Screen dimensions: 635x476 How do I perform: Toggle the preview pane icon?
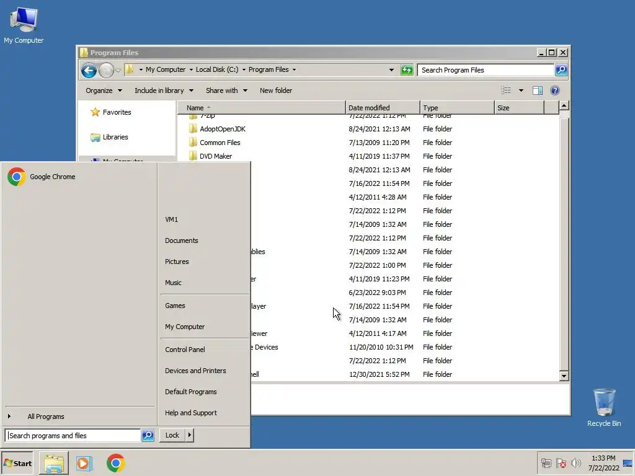coord(538,90)
